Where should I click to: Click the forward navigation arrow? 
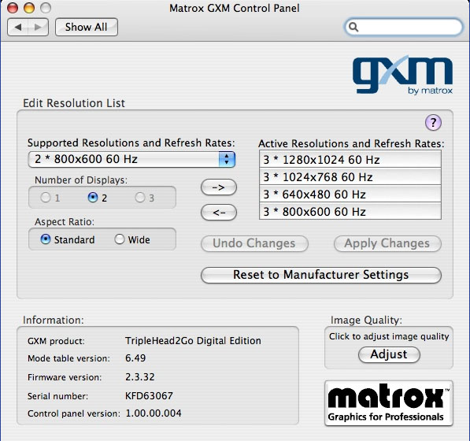[38, 28]
